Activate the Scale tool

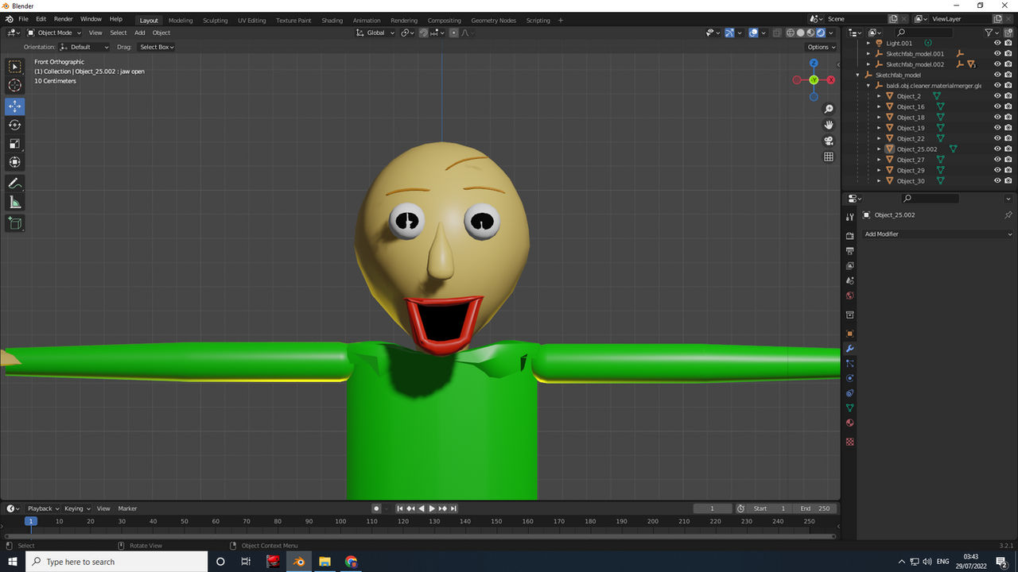[15, 144]
